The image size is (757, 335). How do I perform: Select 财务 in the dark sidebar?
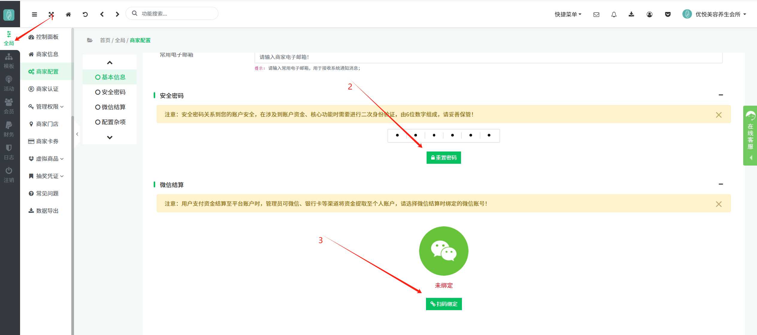click(9, 130)
